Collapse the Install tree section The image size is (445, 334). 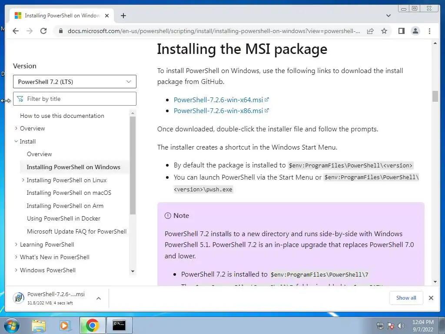(x=16, y=141)
